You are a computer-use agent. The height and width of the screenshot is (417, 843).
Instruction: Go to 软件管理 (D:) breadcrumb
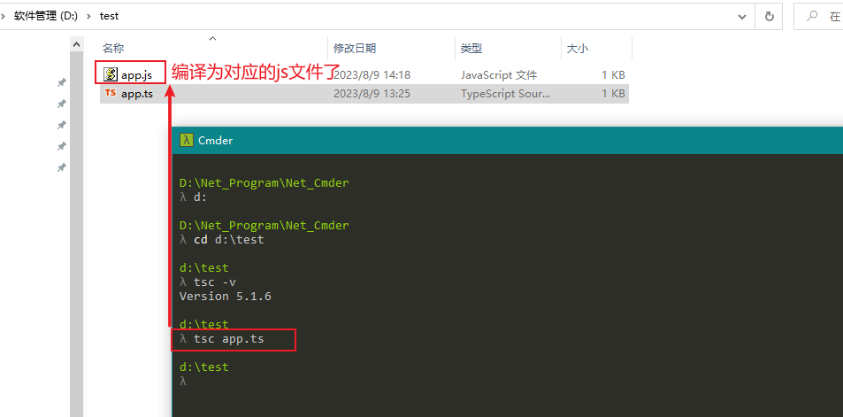point(46,16)
